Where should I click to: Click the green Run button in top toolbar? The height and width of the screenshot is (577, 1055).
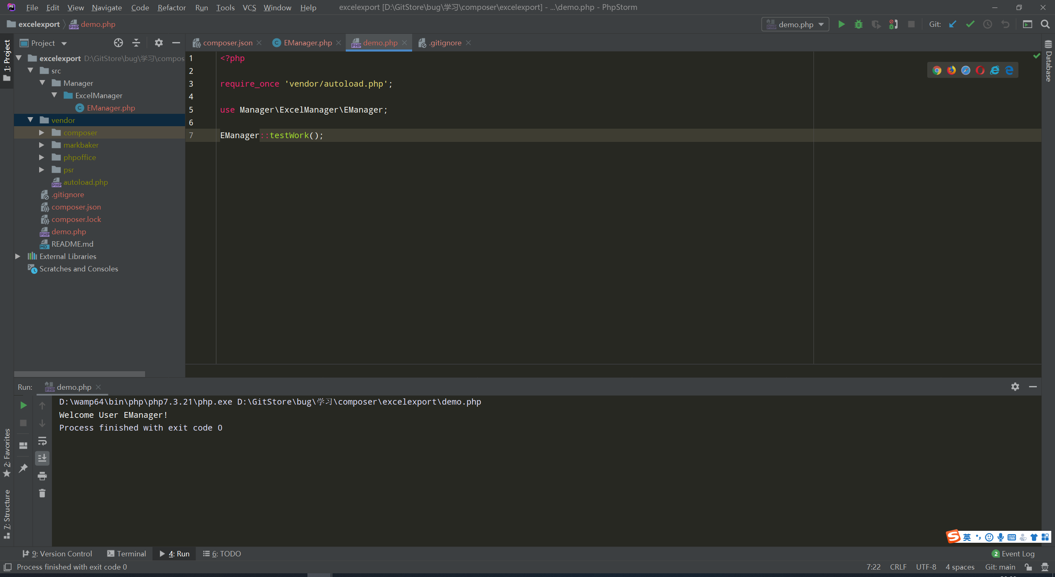click(x=841, y=24)
